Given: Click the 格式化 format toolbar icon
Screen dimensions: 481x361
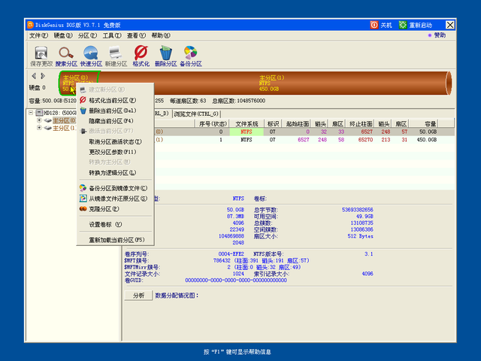Looking at the screenshot, I should pyautogui.click(x=141, y=56).
